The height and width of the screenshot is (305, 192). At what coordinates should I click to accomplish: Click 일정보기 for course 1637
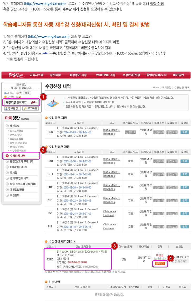(x=172, y=132)
